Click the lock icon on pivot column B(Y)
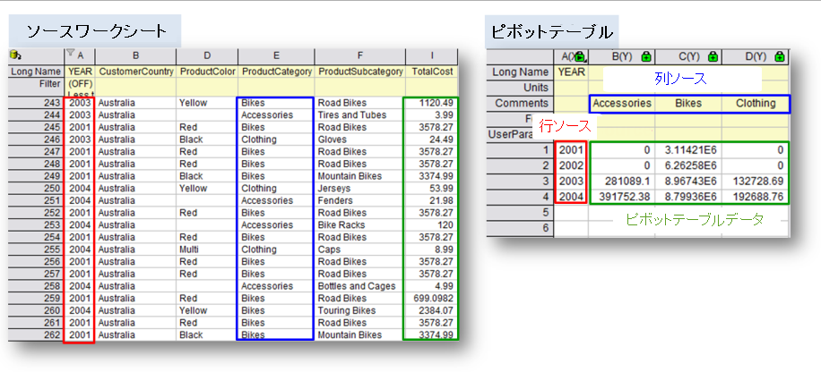 click(646, 56)
